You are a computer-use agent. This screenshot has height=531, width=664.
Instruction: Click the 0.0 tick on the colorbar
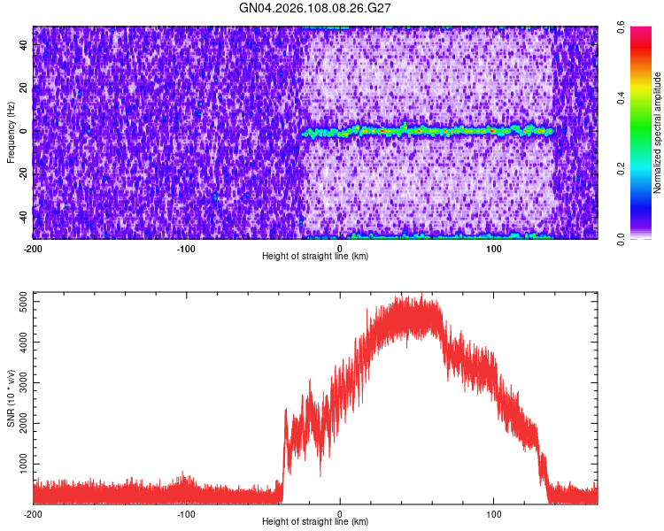[622, 239]
